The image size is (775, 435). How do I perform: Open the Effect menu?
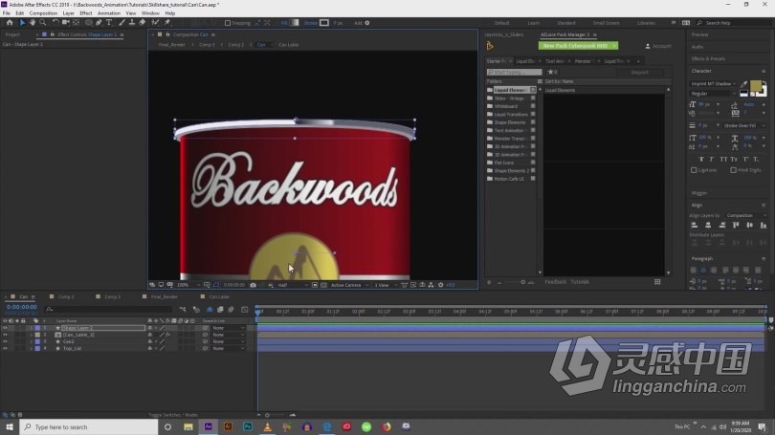click(x=86, y=13)
